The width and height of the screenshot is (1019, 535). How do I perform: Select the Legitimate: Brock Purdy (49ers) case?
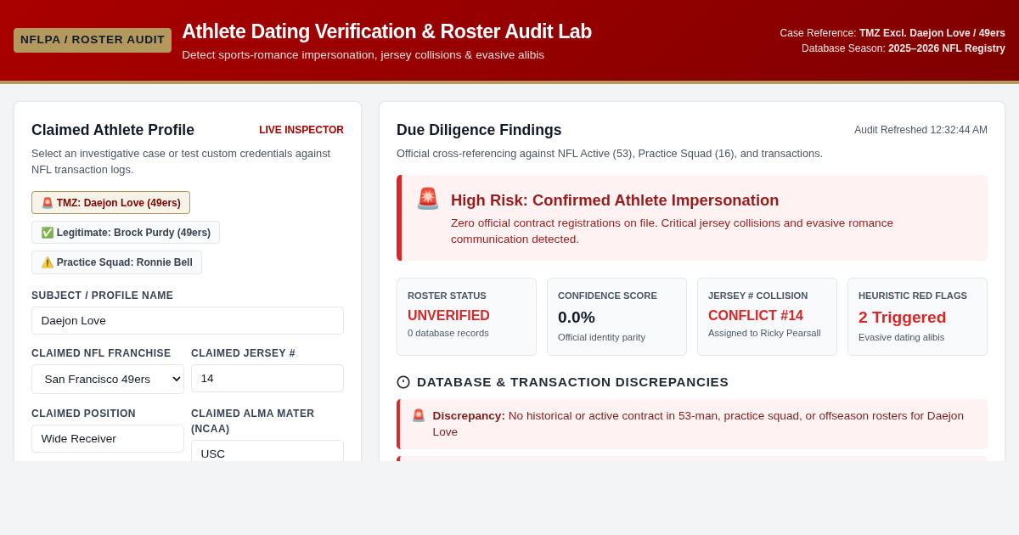click(x=126, y=233)
